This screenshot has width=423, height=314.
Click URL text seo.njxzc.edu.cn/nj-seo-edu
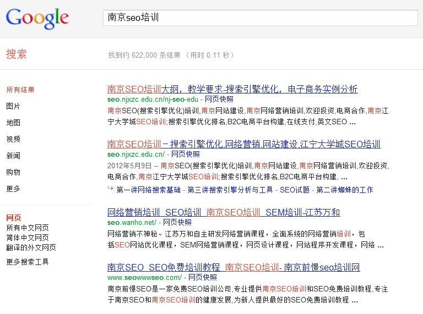(153, 100)
